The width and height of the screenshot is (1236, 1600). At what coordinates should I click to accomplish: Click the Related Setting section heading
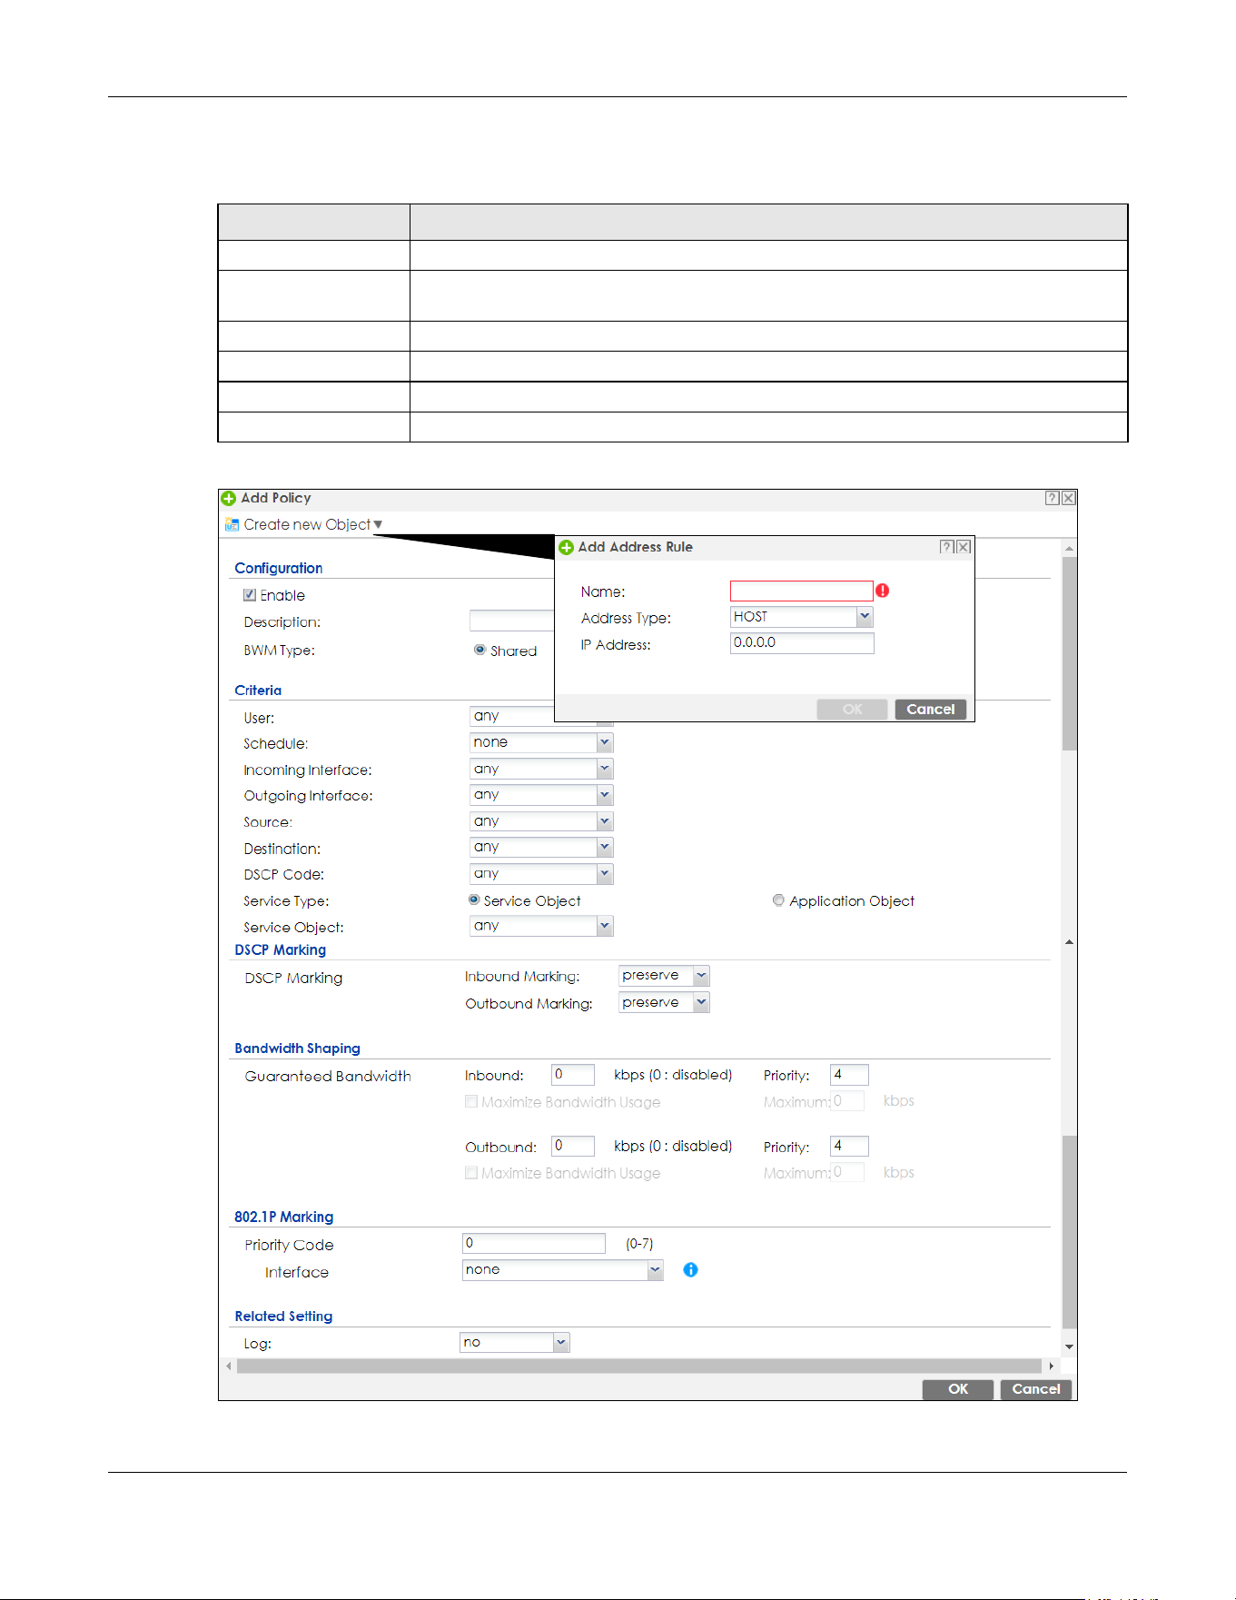[x=283, y=1317]
